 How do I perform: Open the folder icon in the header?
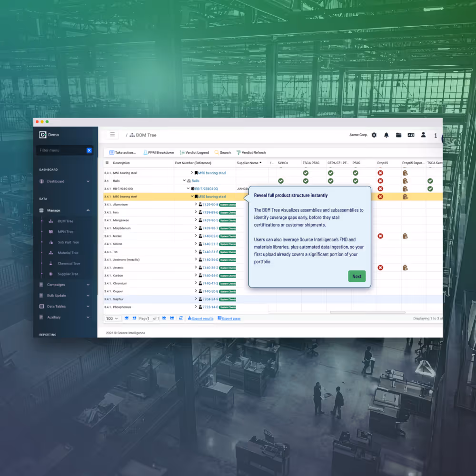point(398,135)
